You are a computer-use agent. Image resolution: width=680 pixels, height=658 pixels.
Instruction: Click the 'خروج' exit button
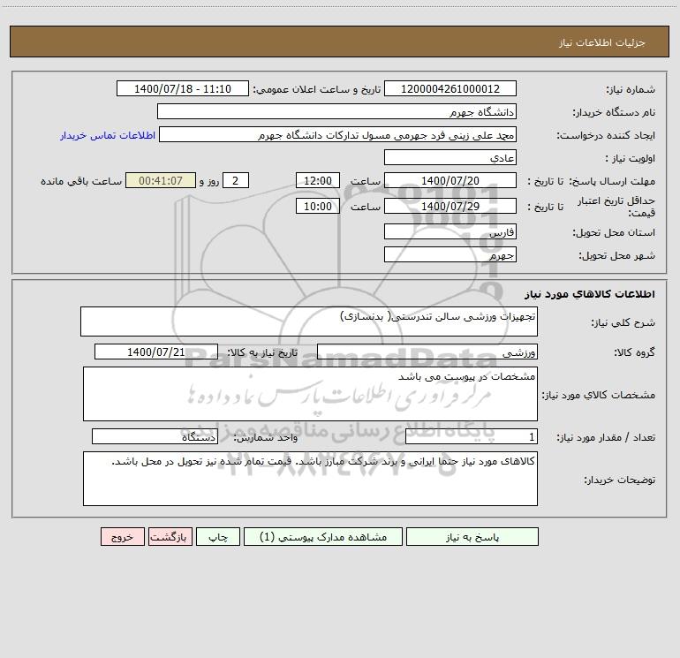[x=122, y=537]
